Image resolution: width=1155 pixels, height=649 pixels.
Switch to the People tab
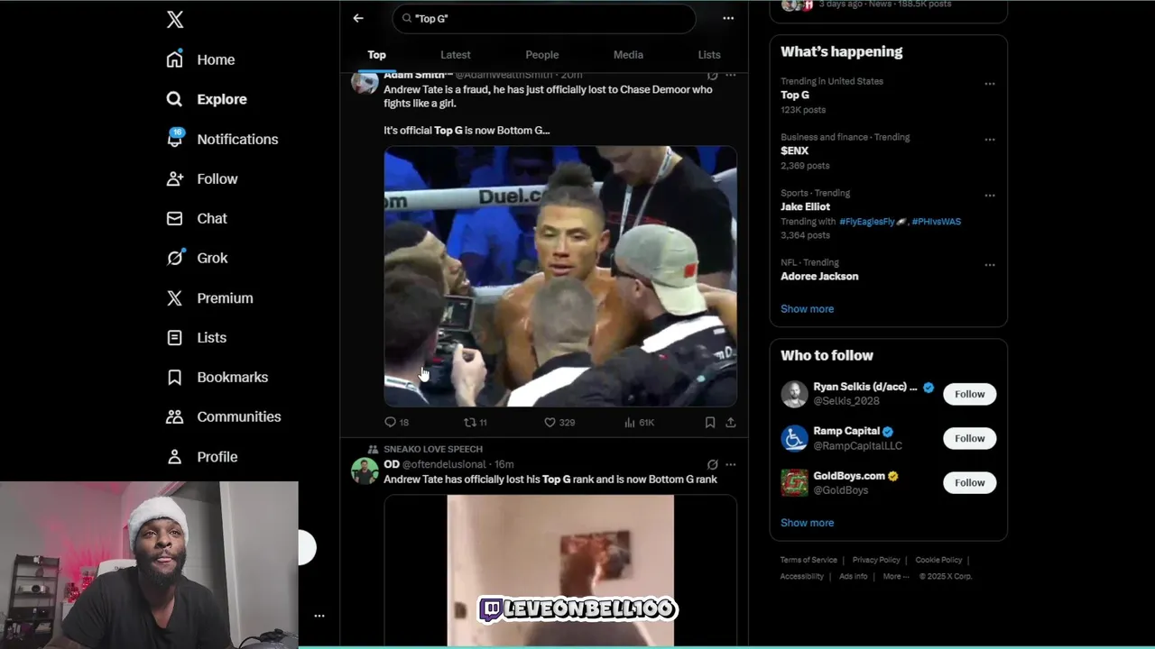click(542, 55)
